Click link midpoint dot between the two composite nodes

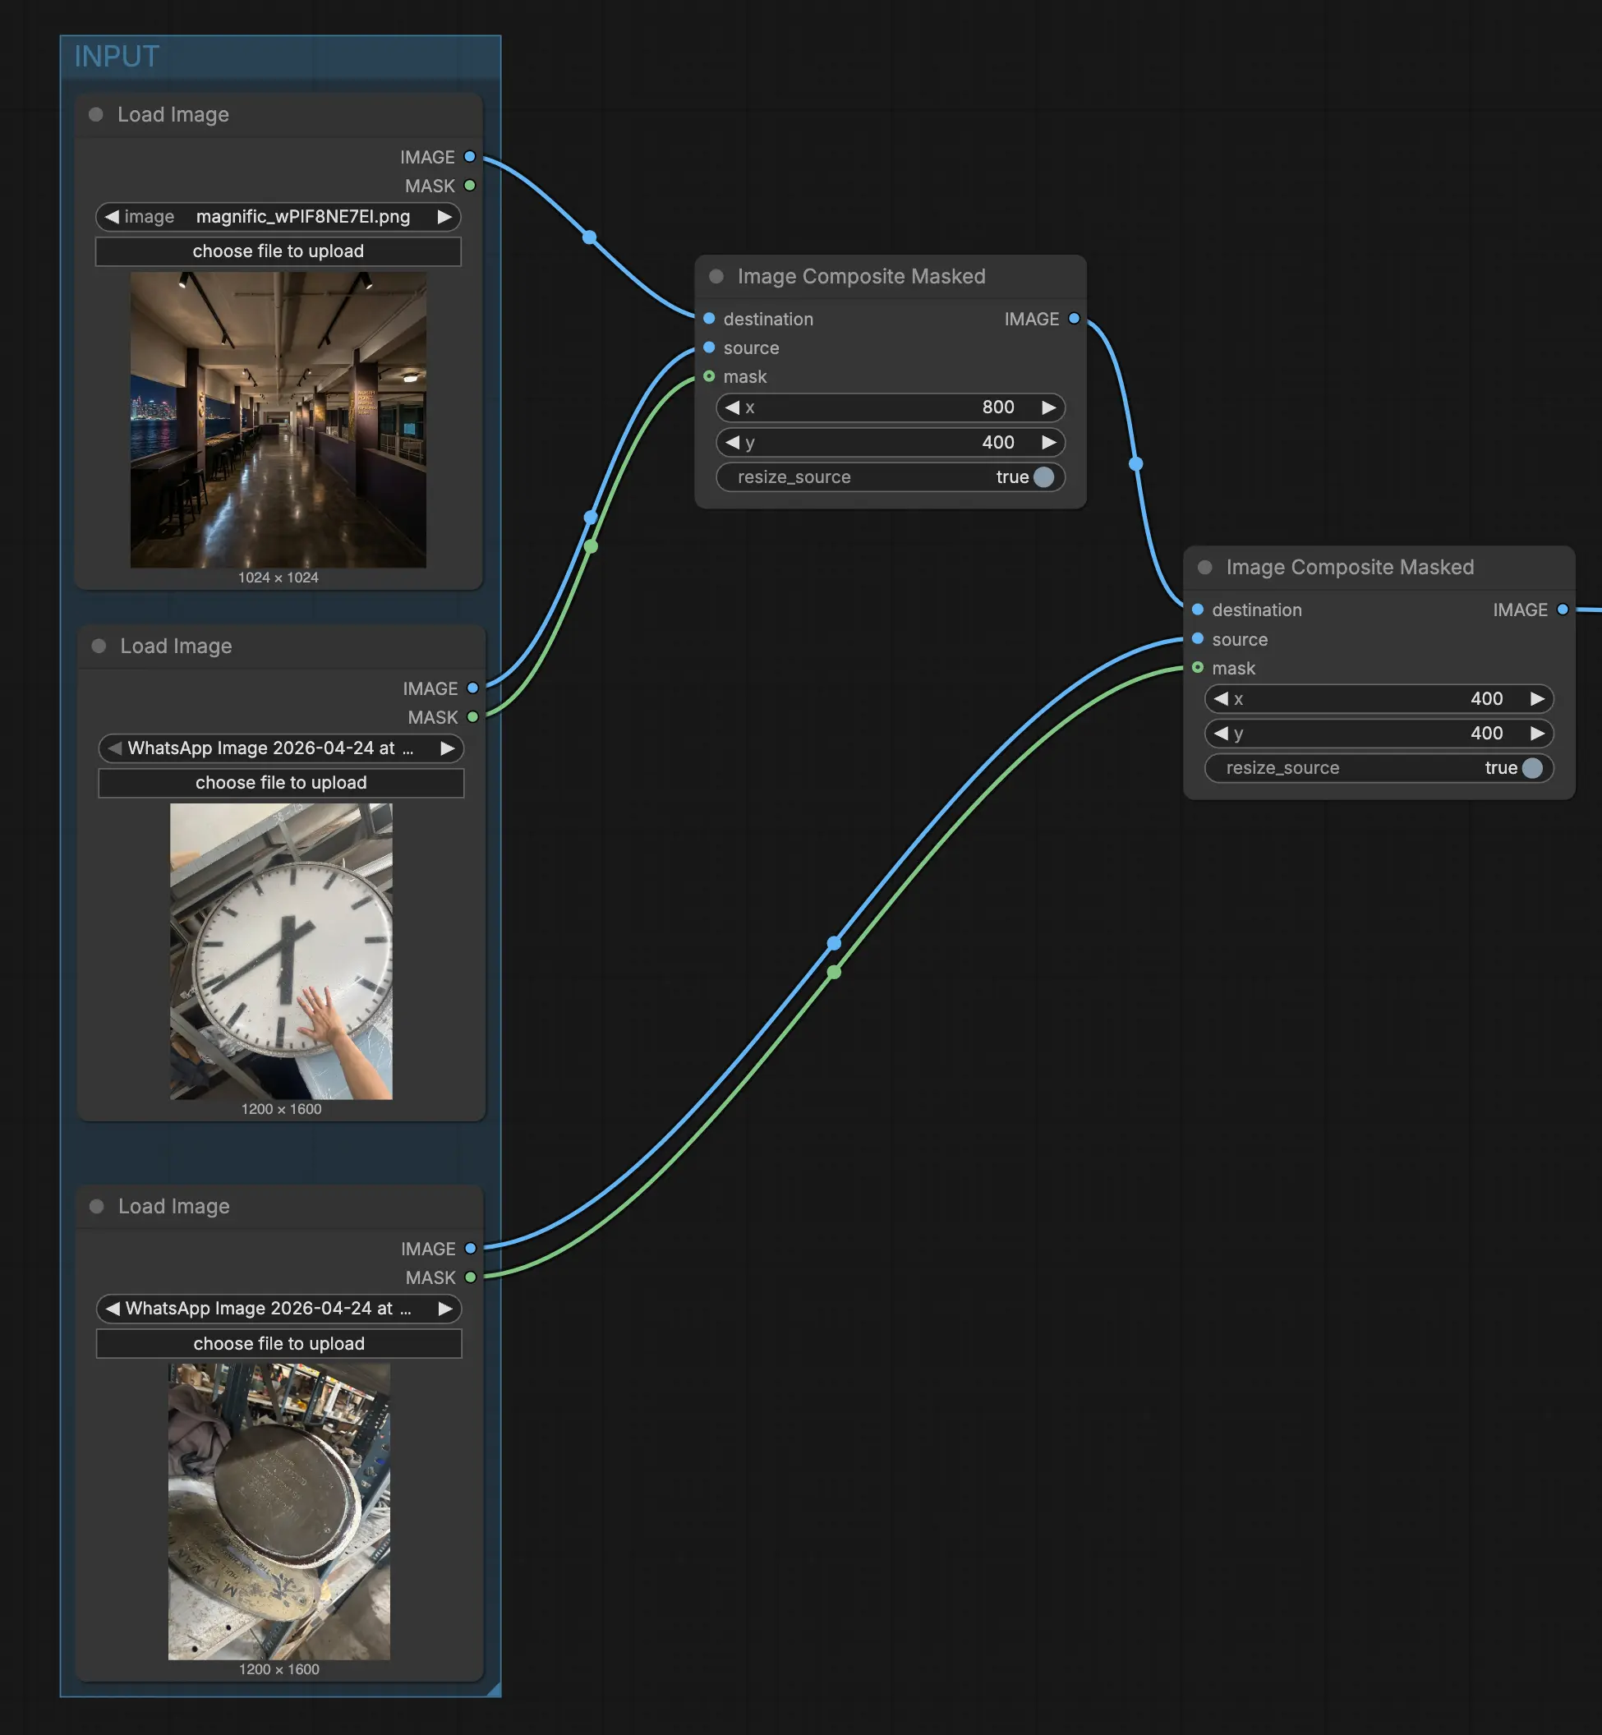point(1135,463)
